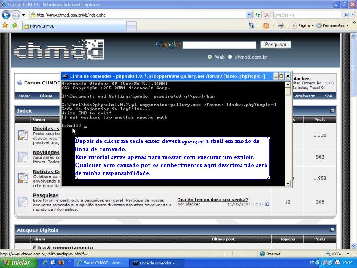Open the Notícias forum link
Viewport: 357px width, 268px height.
pos(46,172)
